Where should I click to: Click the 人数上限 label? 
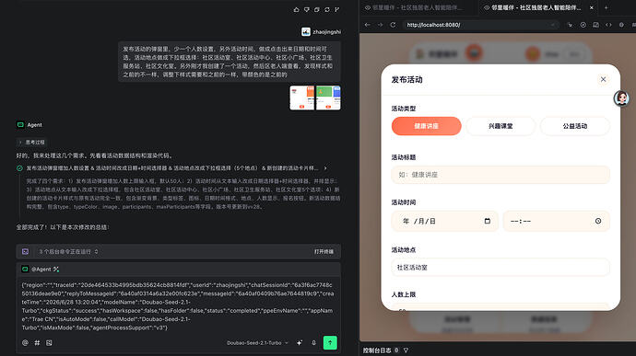pyautogui.click(x=404, y=294)
